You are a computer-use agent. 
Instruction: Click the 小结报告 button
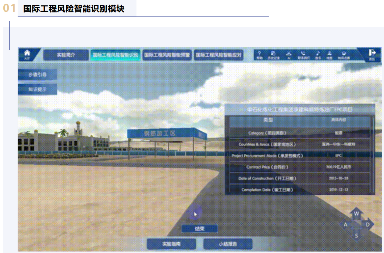(228, 244)
